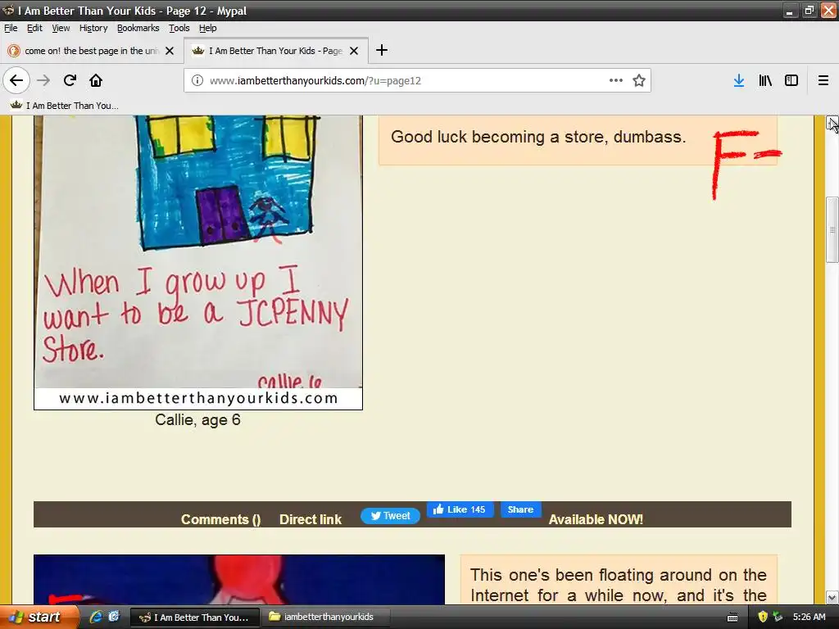The width and height of the screenshot is (839, 629).
Task: Click the Tweet button
Action: (x=390, y=516)
